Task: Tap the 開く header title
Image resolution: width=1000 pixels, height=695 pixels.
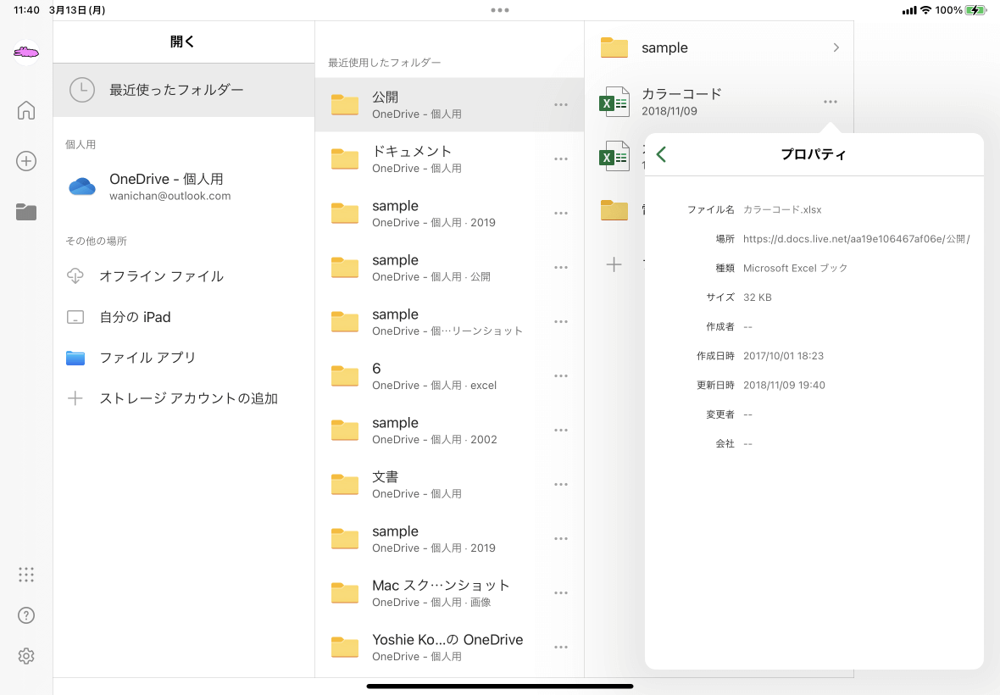Action: point(182,42)
